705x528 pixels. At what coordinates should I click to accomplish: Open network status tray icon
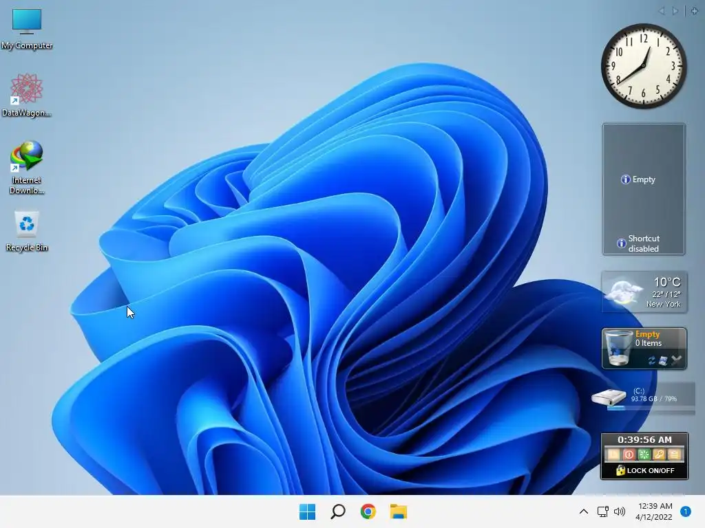tap(602, 511)
